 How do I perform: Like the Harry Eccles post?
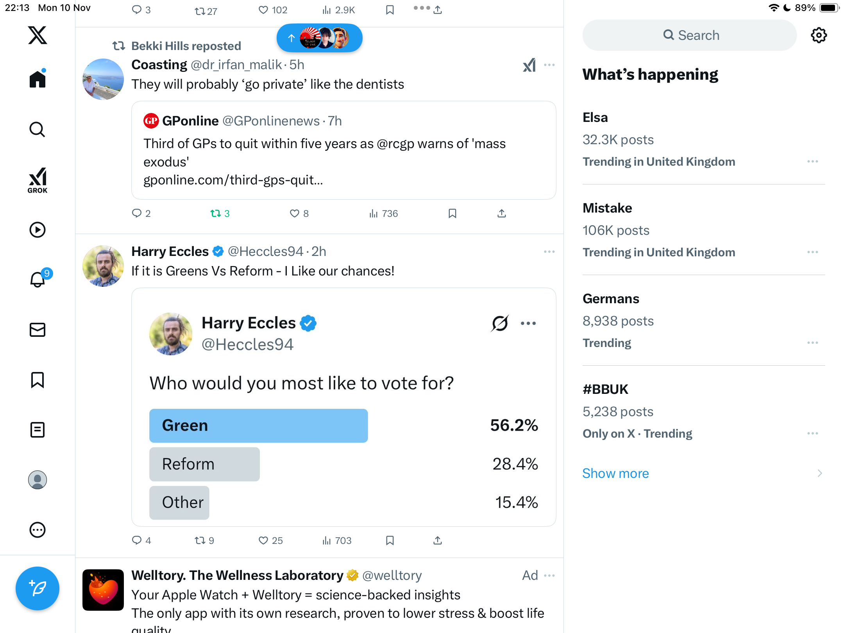(263, 540)
